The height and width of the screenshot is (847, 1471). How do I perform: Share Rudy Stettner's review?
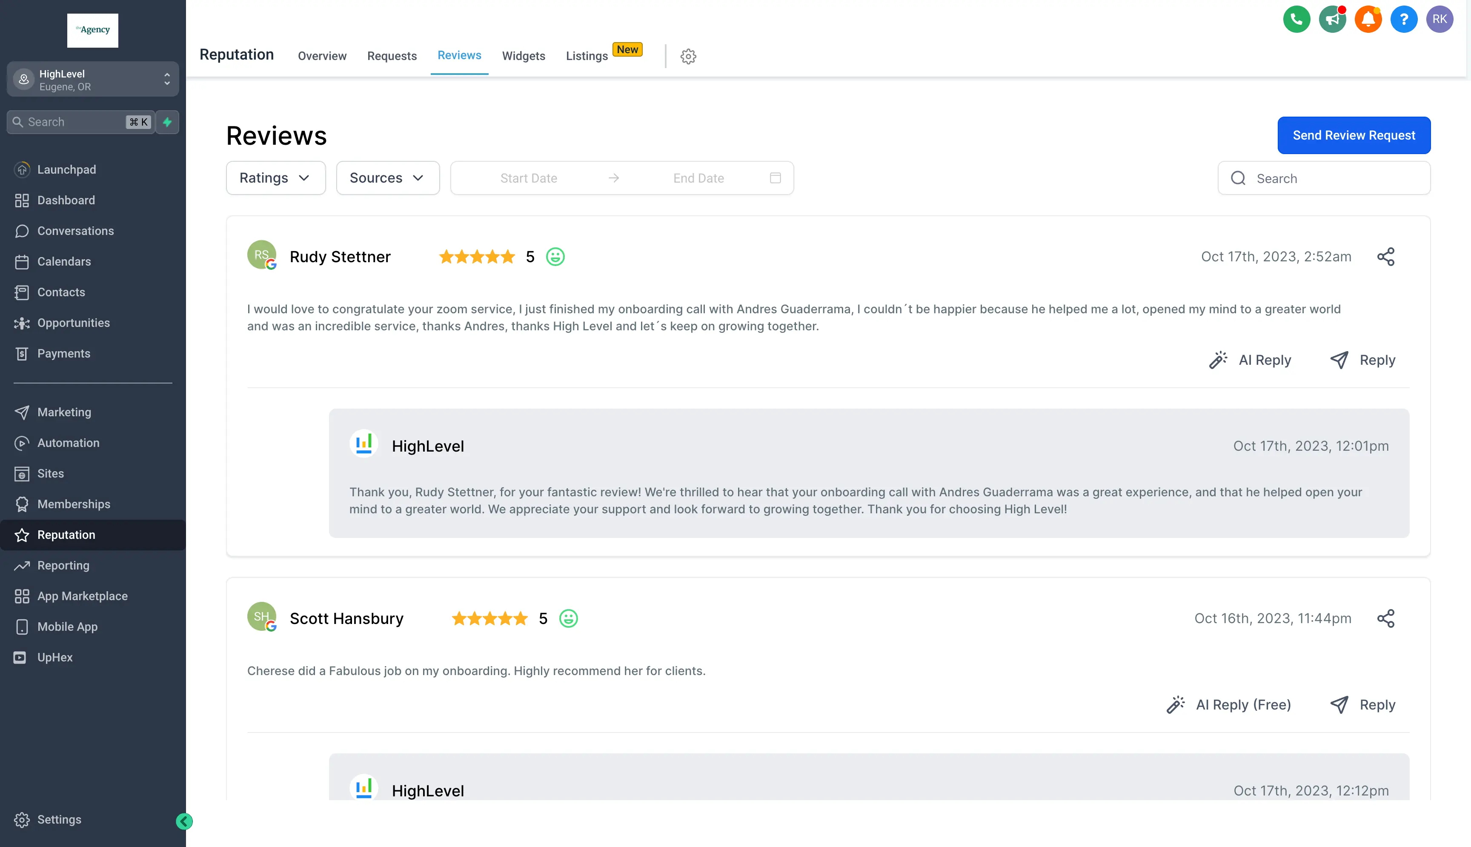click(x=1386, y=256)
